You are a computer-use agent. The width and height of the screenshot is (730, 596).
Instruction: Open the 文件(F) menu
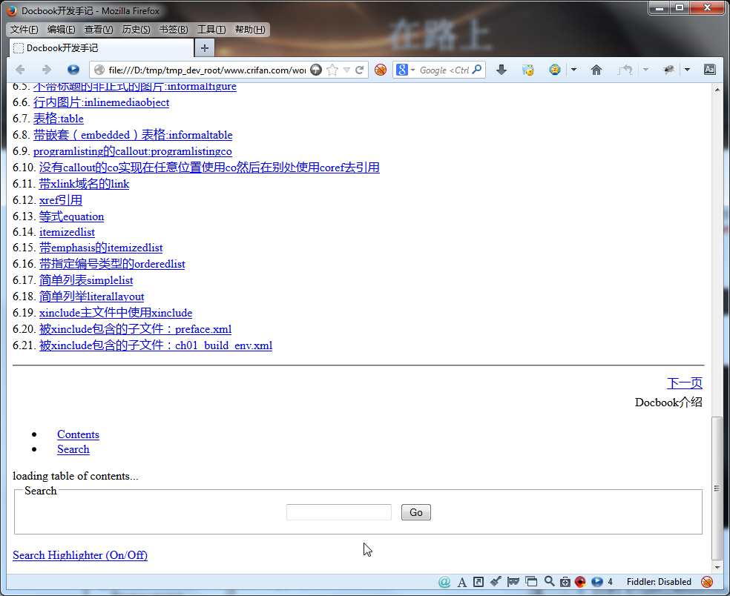coord(24,30)
